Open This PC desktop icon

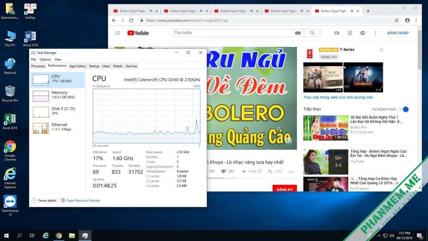click(x=10, y=39)
